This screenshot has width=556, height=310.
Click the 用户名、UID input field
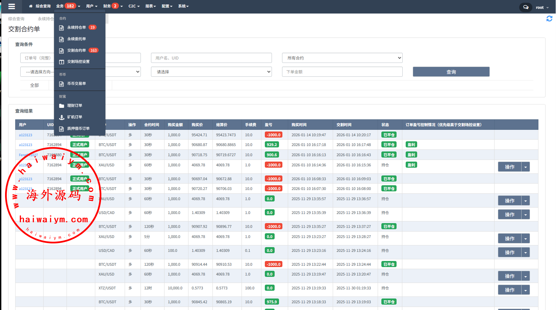click(x=211, y=58)
